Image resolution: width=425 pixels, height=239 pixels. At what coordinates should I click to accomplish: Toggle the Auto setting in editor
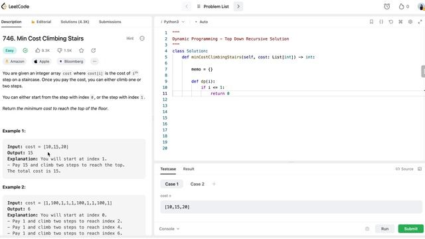201,22
